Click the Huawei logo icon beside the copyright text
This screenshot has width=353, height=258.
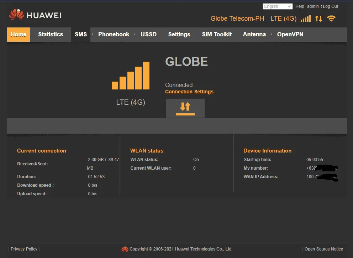tap(125, 249)
